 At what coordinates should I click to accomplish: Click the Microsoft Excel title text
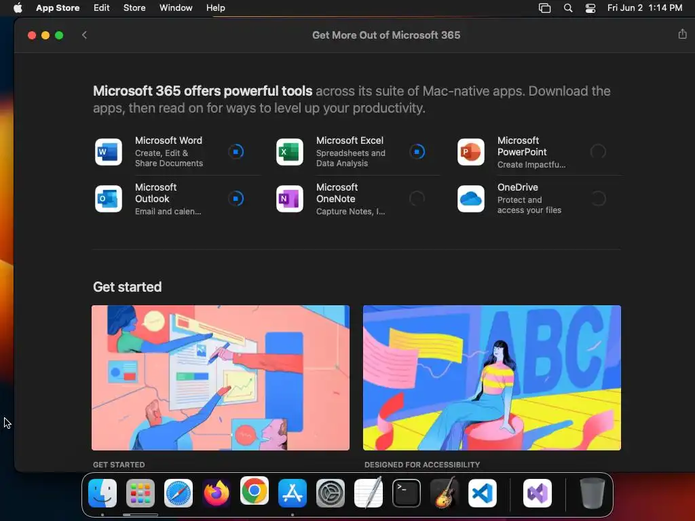(350, 140)
